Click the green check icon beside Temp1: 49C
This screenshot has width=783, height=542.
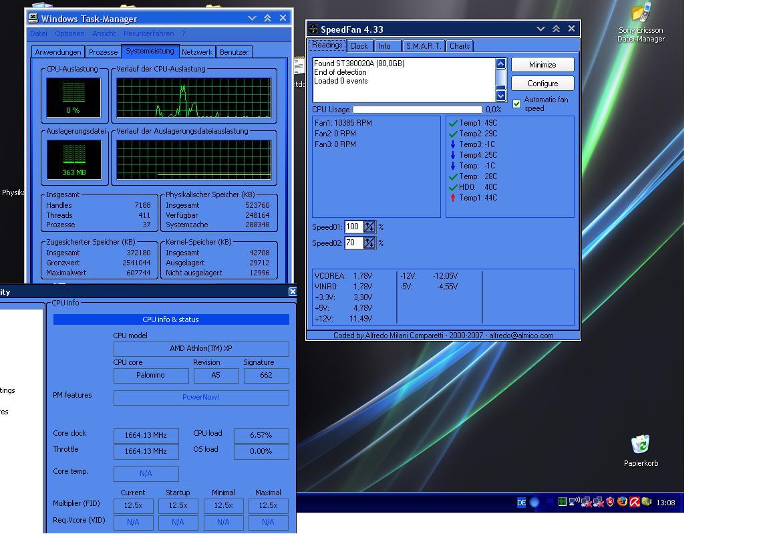[x=453, y=123]
